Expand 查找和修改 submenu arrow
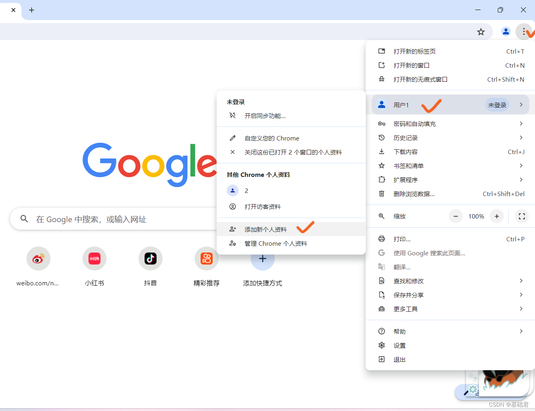This screenshot has width=535, height=411. pos(521,281)
